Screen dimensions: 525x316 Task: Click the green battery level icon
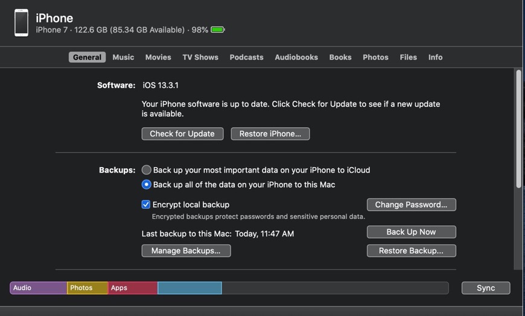coord(218,30)
